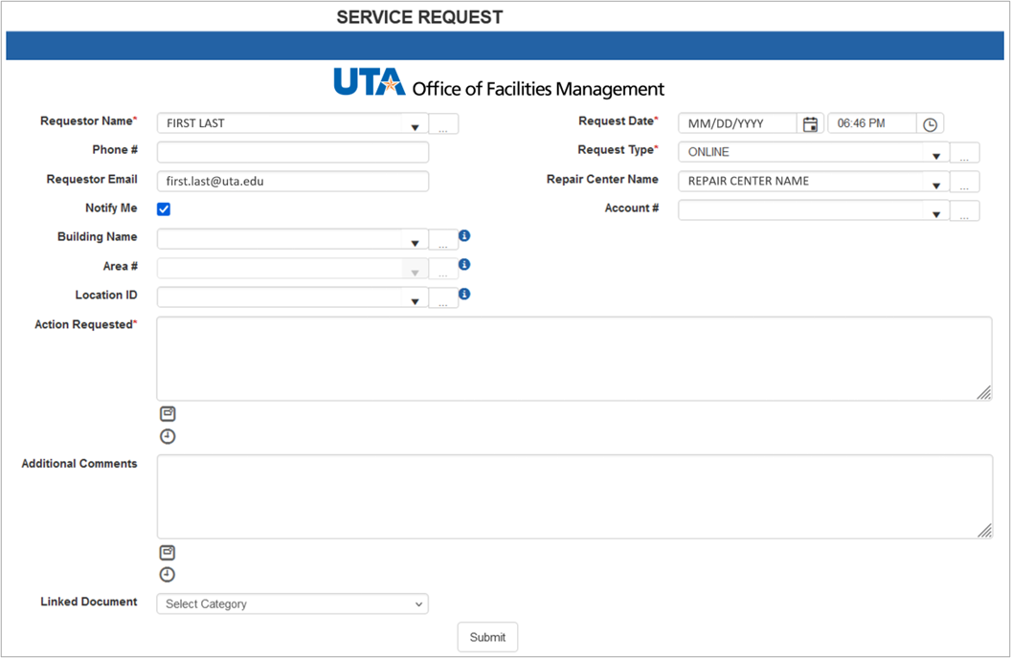Image resolution: width=1011 pixels, height=658 pixels.
Task: Open the Request Type dropdown
Action: [936, 151]
